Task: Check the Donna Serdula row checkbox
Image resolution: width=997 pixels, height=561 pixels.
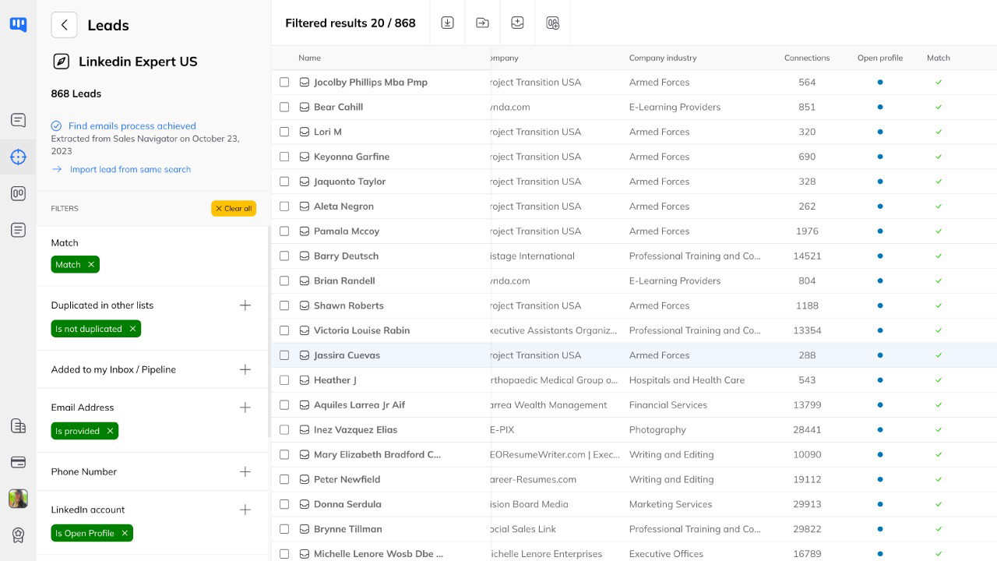Action: [x=284, y=504]
